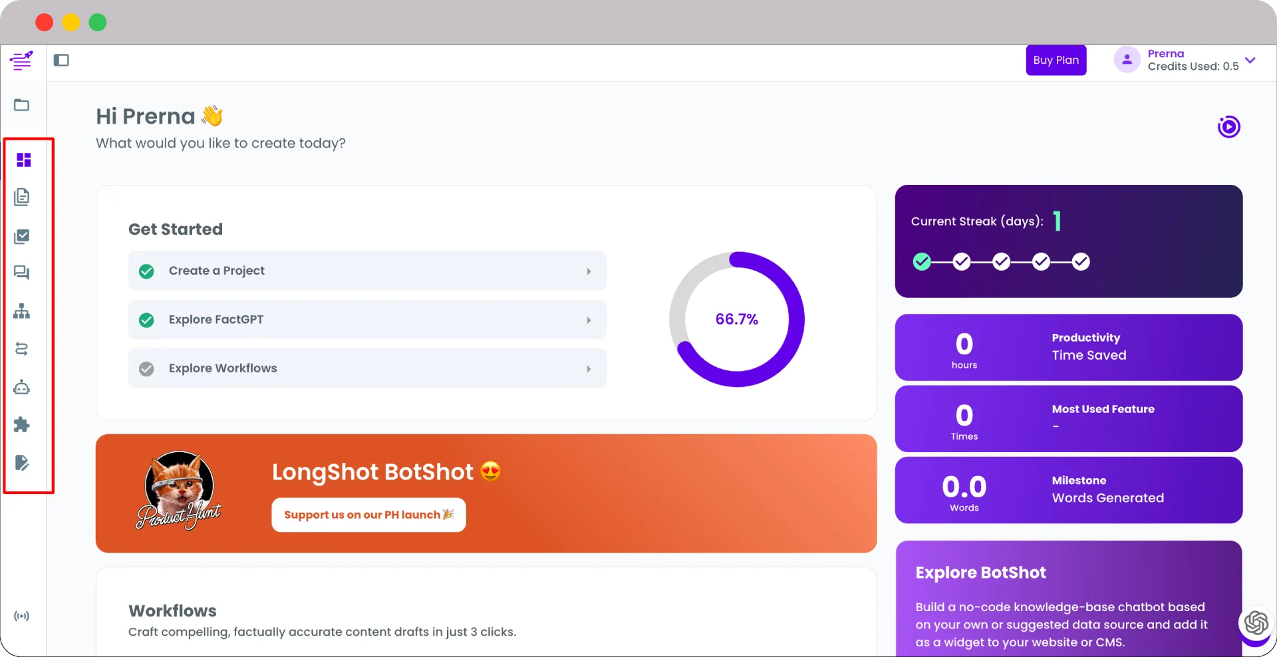1277x657 pixels.
Task: Click the Buy Plan button
Action: click(x=1056, y=60)
